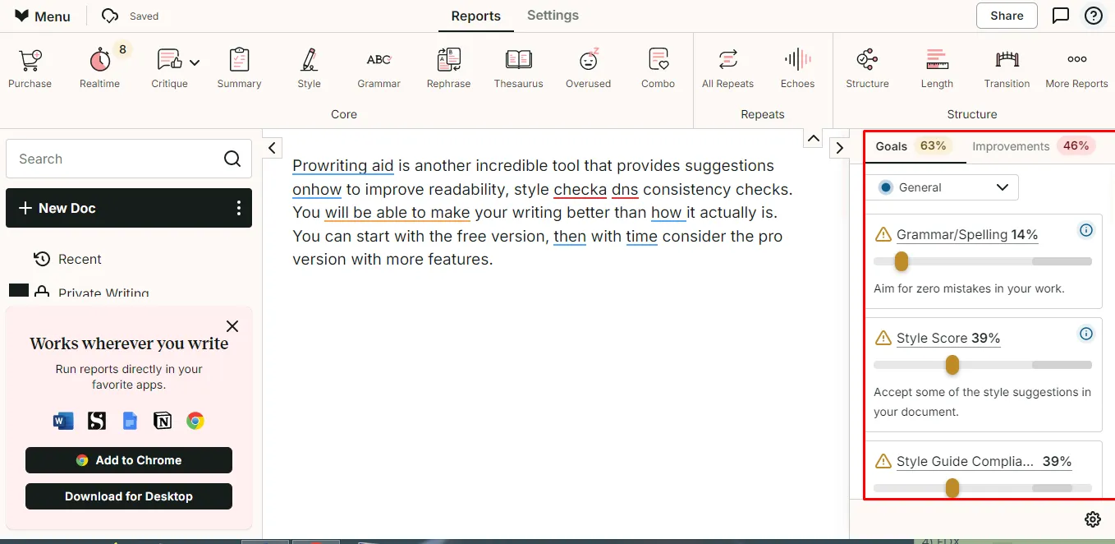
Task: Click underlined word 'then'
Action: (570, 236)
